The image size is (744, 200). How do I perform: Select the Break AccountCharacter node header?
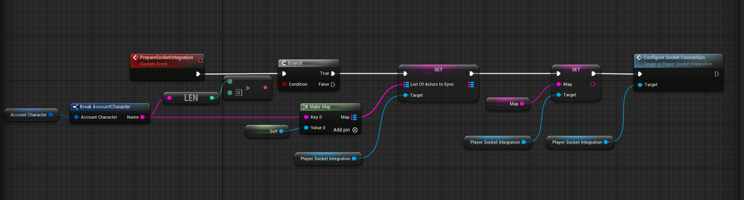point(110,107)
